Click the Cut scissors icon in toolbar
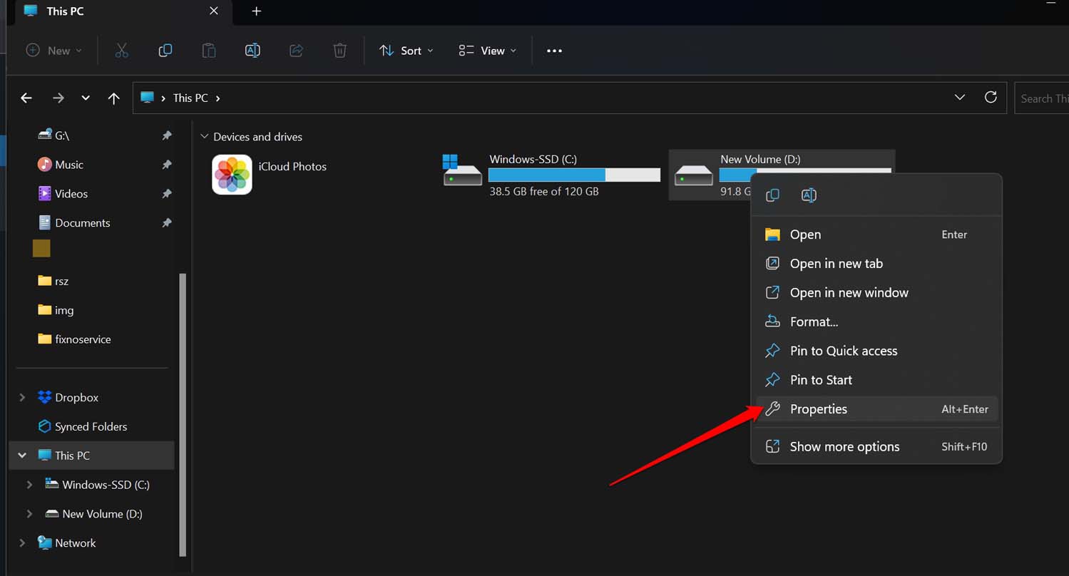1069x576 pixels. coord(121,51)
